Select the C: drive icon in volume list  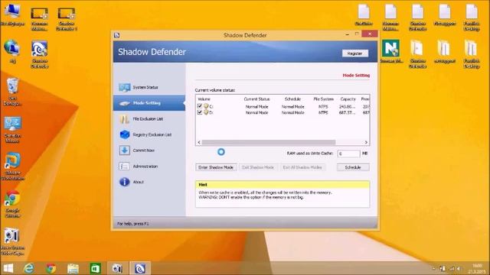point(206,106)
